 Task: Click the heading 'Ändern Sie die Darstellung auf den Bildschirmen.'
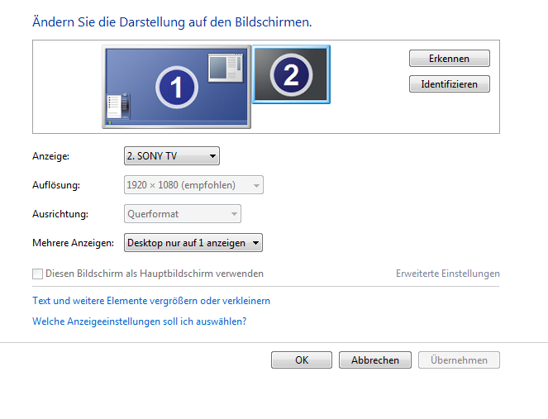tap(172, 22)
